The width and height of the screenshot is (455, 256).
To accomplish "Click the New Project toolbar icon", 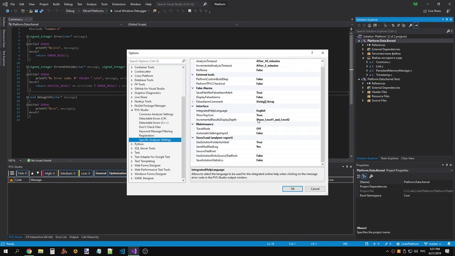I will [23, 11].
